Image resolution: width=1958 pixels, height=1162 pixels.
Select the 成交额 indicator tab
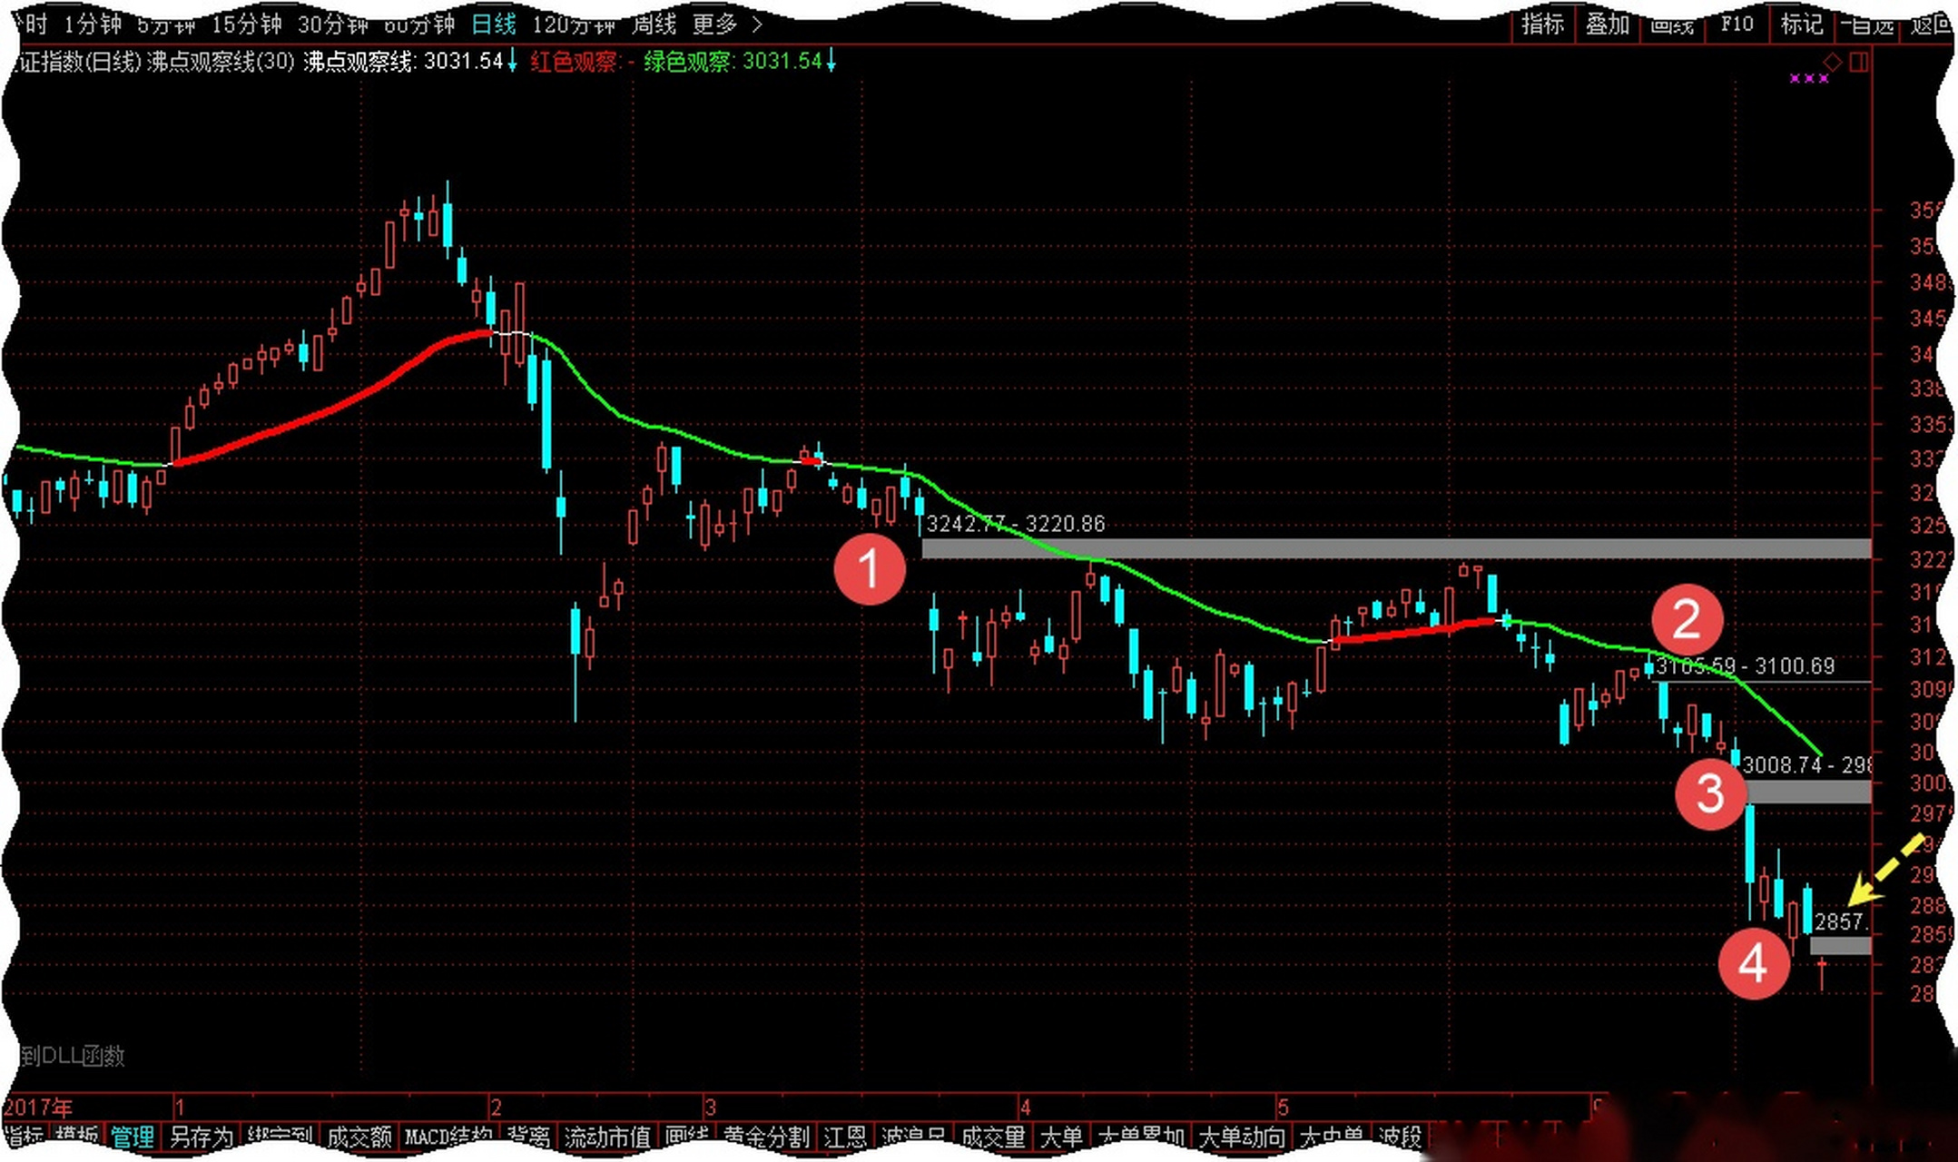pyautogui.click(x=359, y=1137)
